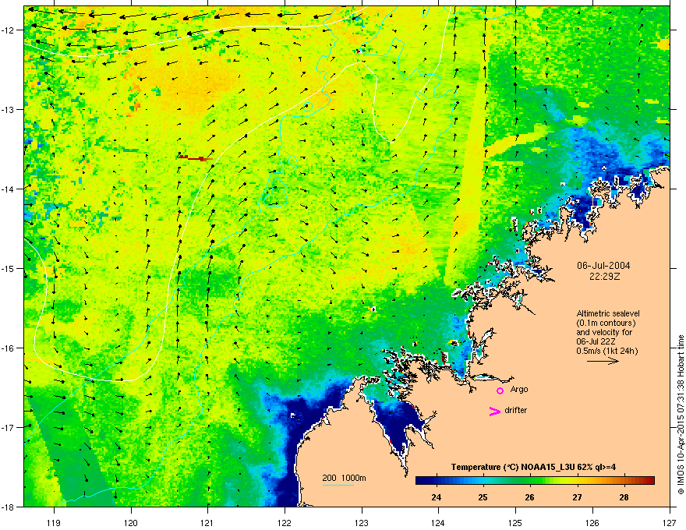Click the 0.5m/s velocity scale arrow
The width and height of the screenshot is (686, 530).
click(603, 361)
